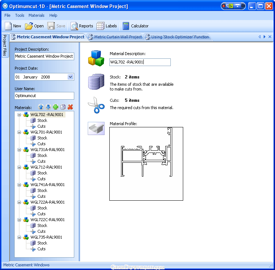Collapse the WGL741A-RAL9001 tree node

19,185
